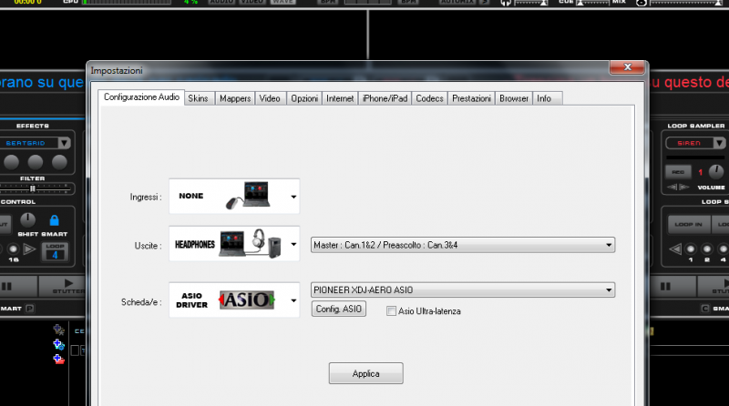Viewport: 729px width, 406px height.
Task: Select next sample arrow in Loop Sampler
Action: tap(684, 188)
